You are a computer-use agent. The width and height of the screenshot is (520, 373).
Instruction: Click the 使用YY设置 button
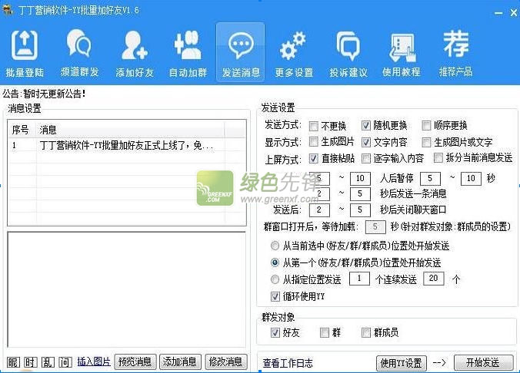click(x=401, y=363)
